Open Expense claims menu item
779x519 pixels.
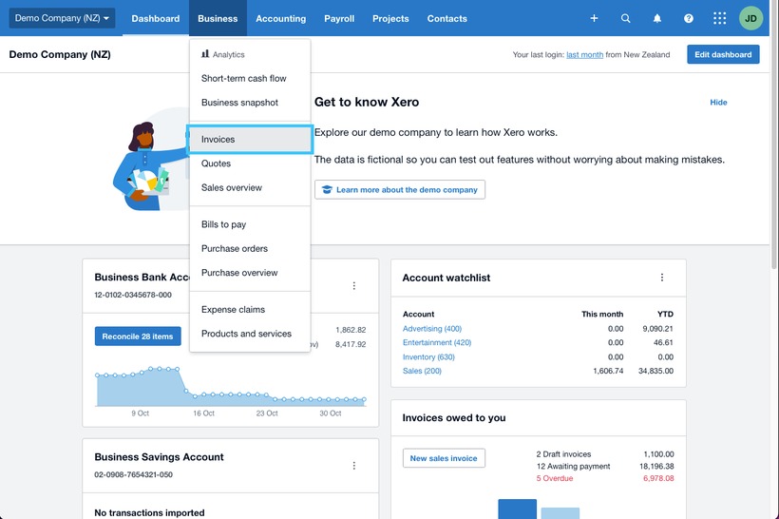[250, 309]
